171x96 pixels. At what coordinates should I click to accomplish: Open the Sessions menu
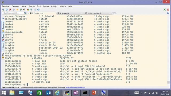click(15, 6)
